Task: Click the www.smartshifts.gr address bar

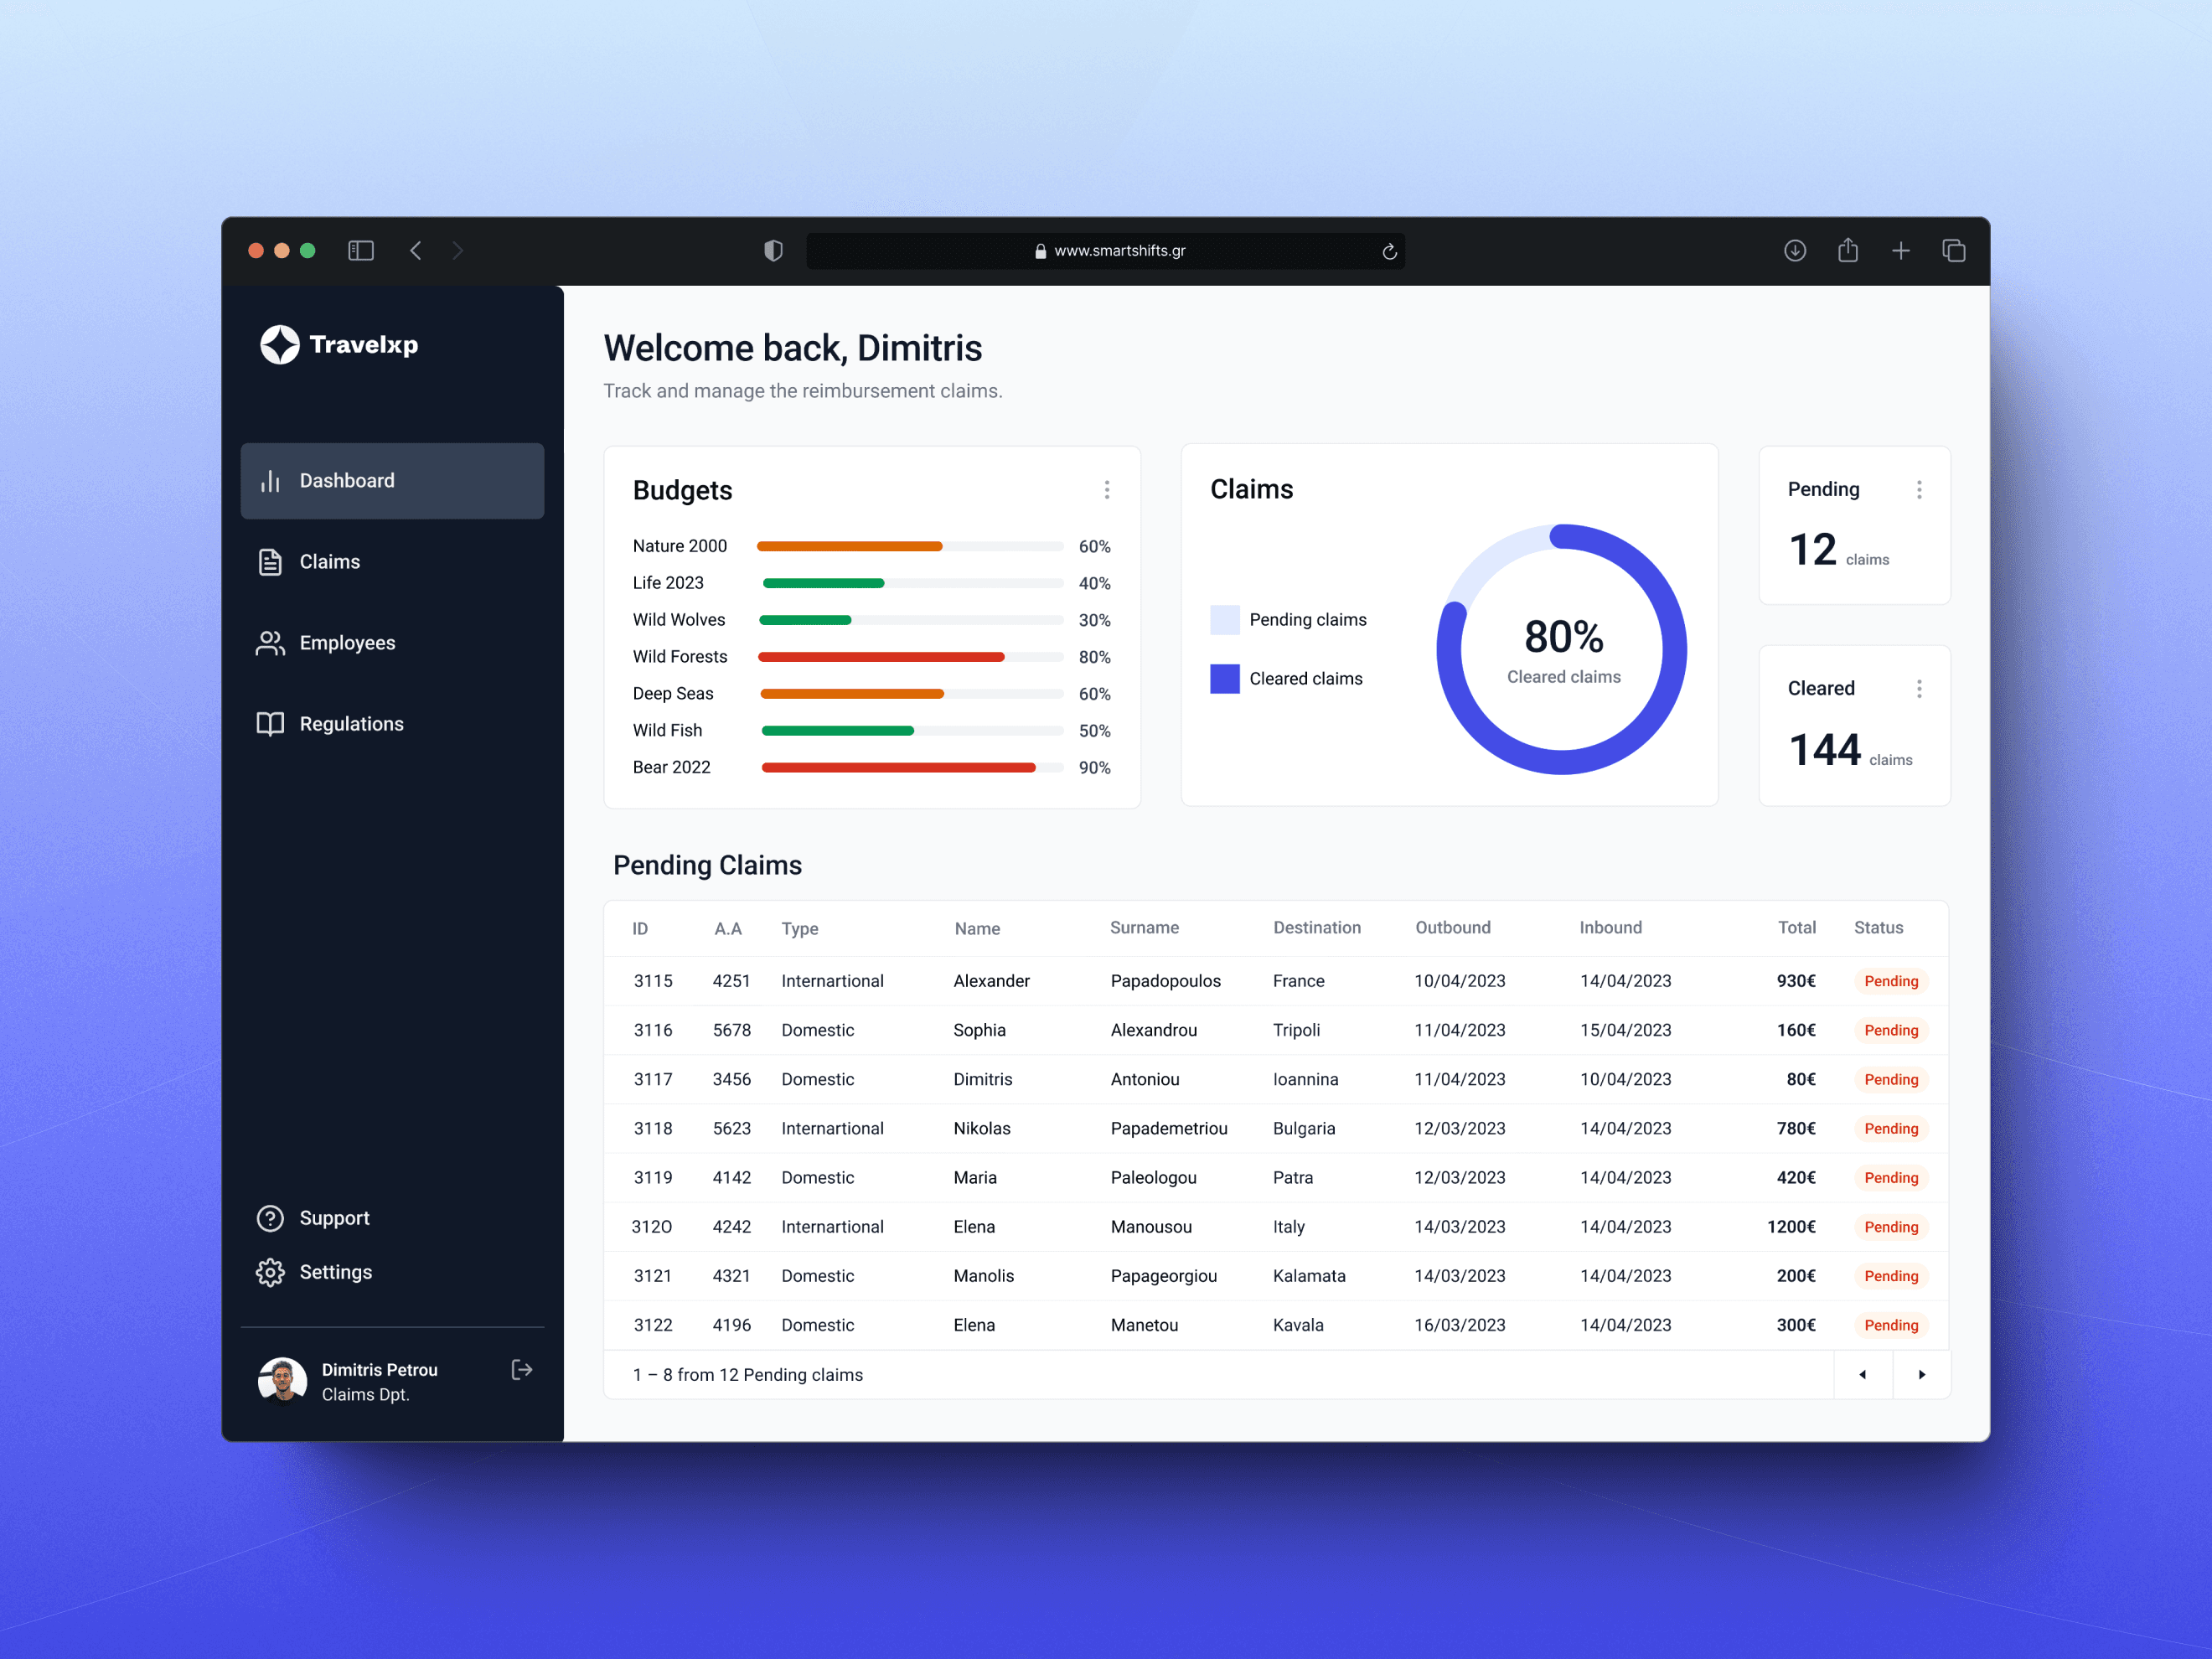Action: tap(1105, 251)
